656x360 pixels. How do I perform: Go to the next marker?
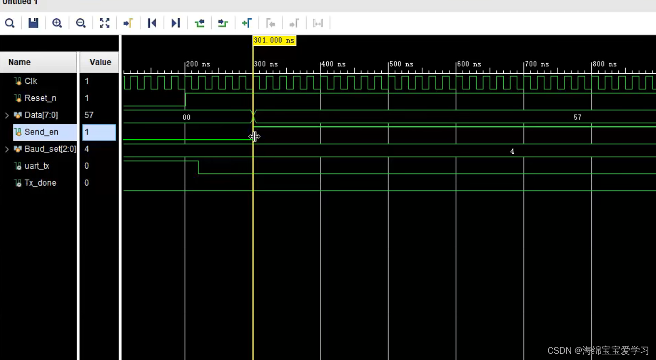click(x=294, y=23)
